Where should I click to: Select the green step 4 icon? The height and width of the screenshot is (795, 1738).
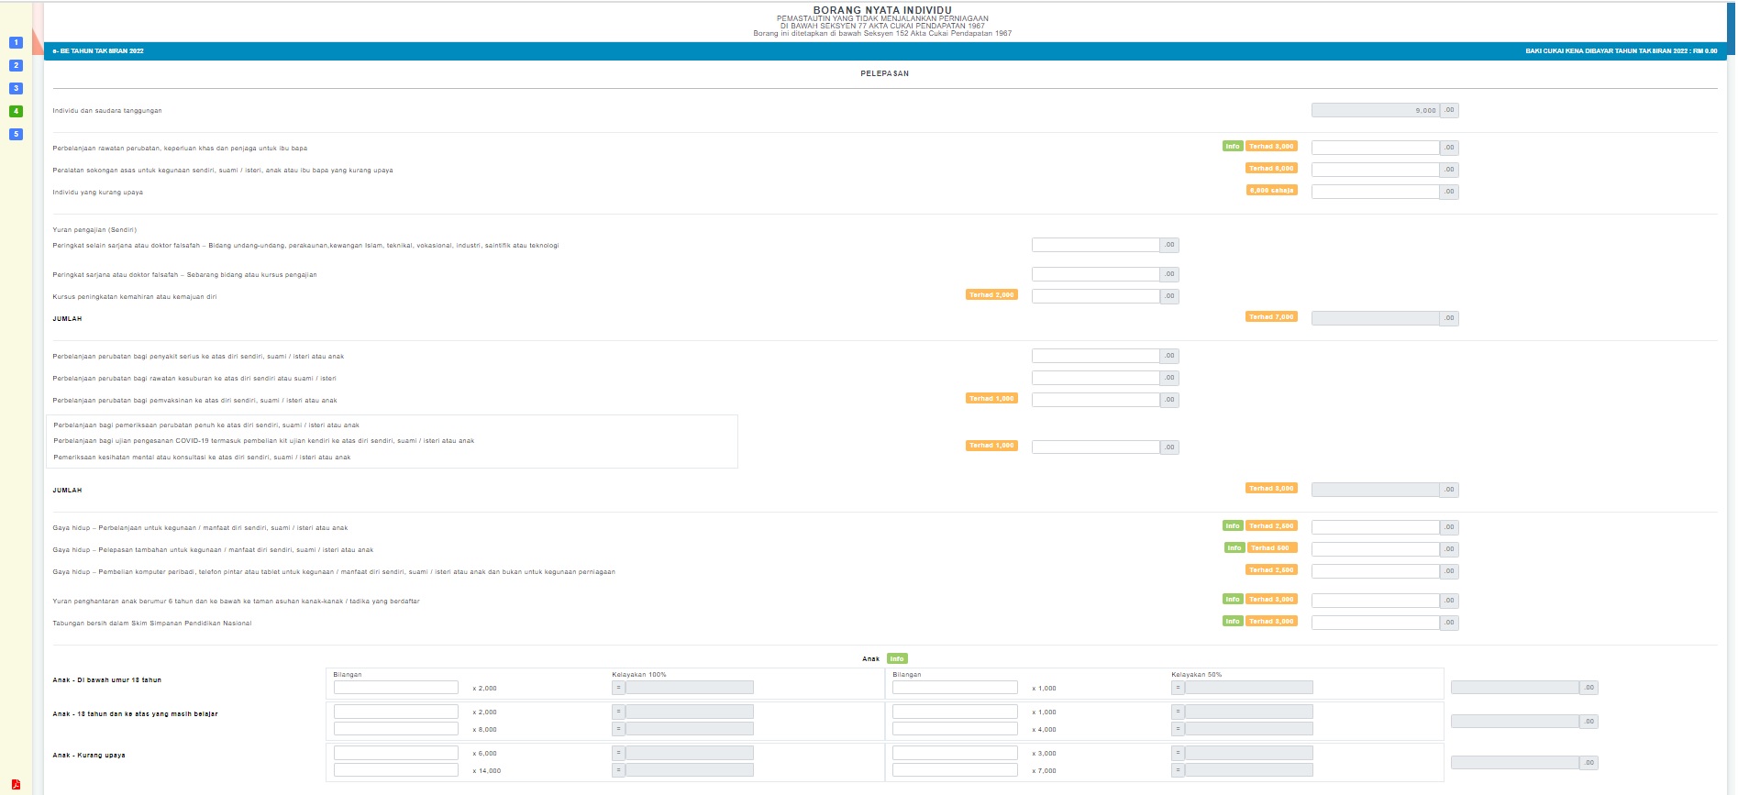16,111
